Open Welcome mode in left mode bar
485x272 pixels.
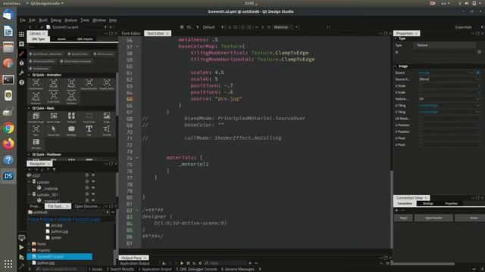pyautogui.click(x=21, y=34)
